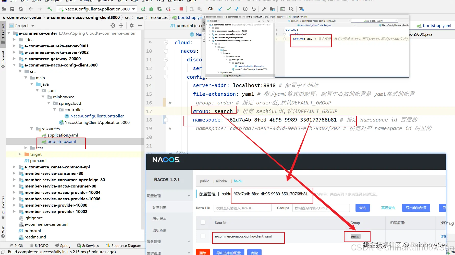
Task: Click the Save All toolbar icon
Action: click(12, 9)
